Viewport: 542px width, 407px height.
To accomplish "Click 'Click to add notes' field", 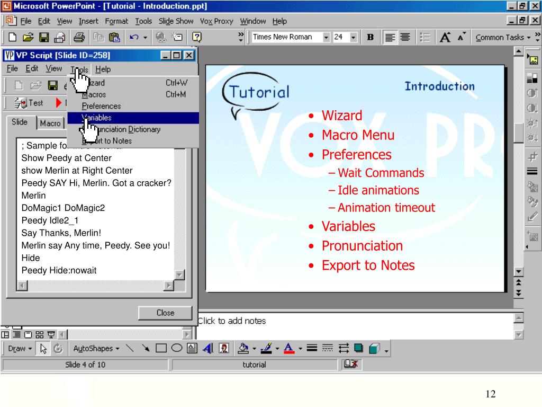I will coord(355,325).
